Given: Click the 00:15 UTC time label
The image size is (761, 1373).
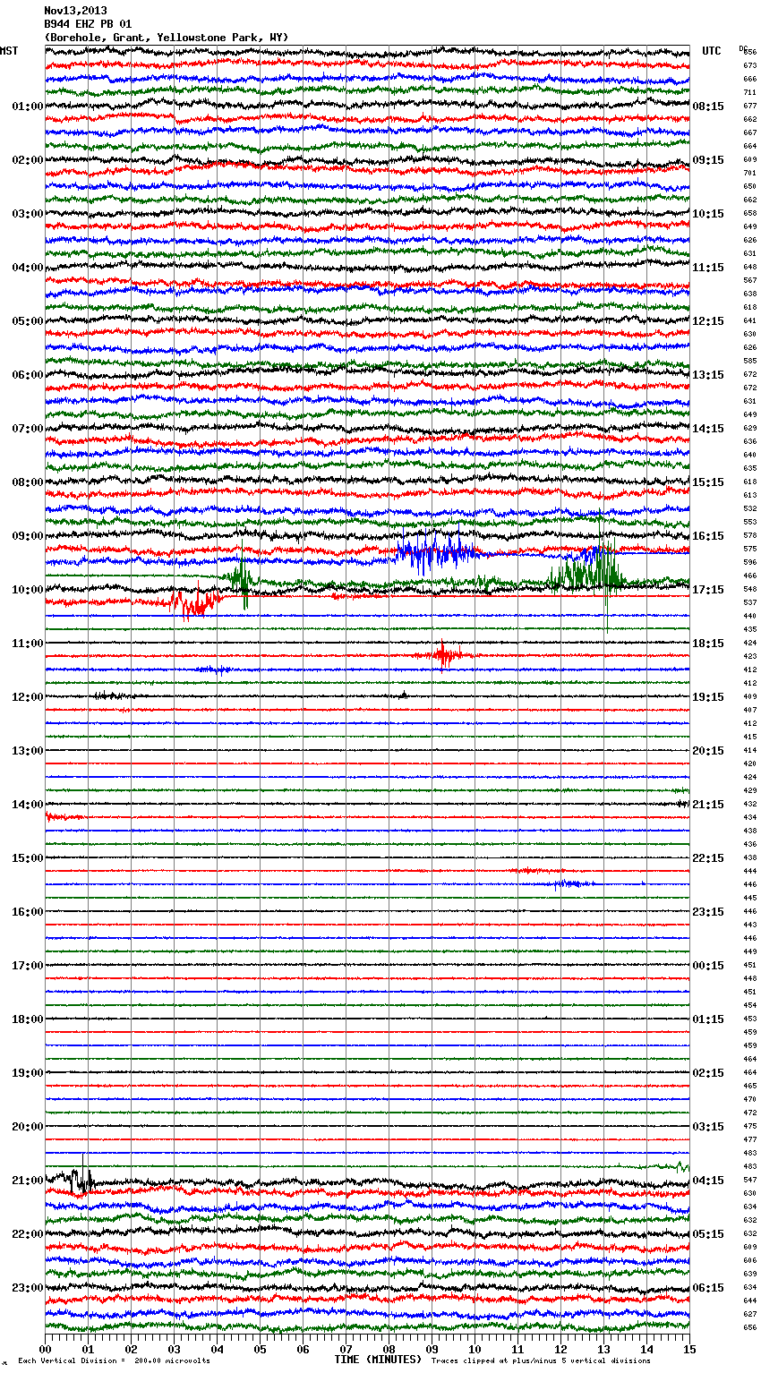Looking at the screenshot, I should click(708, 966).
